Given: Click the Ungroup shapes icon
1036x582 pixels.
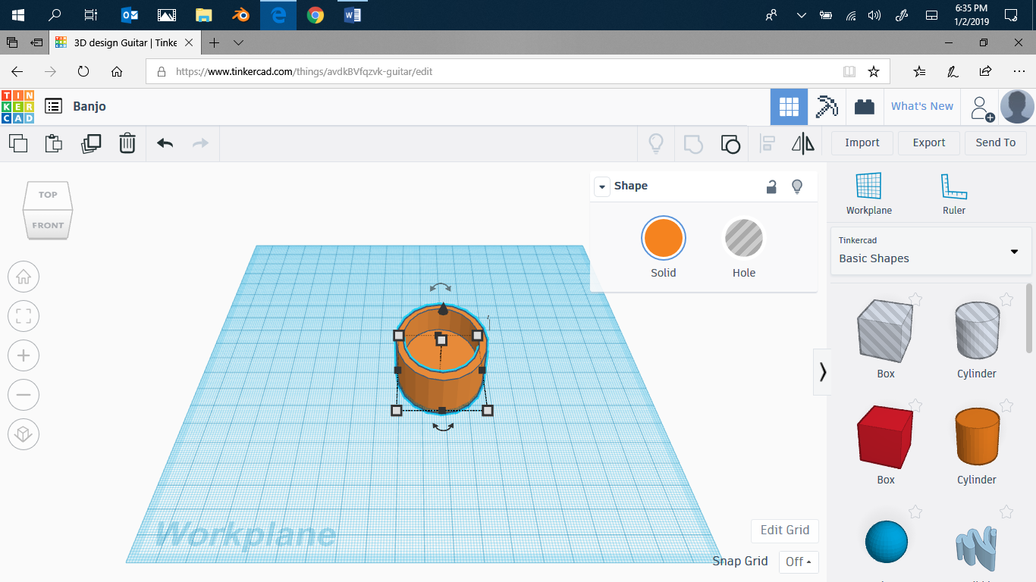Looking at the screenshot, I should [730, 143].
